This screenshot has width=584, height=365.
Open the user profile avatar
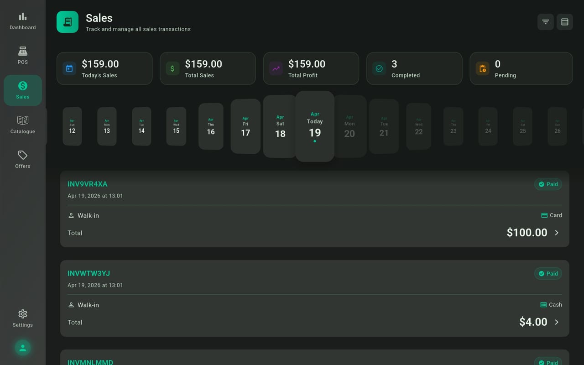click(22, 348)
